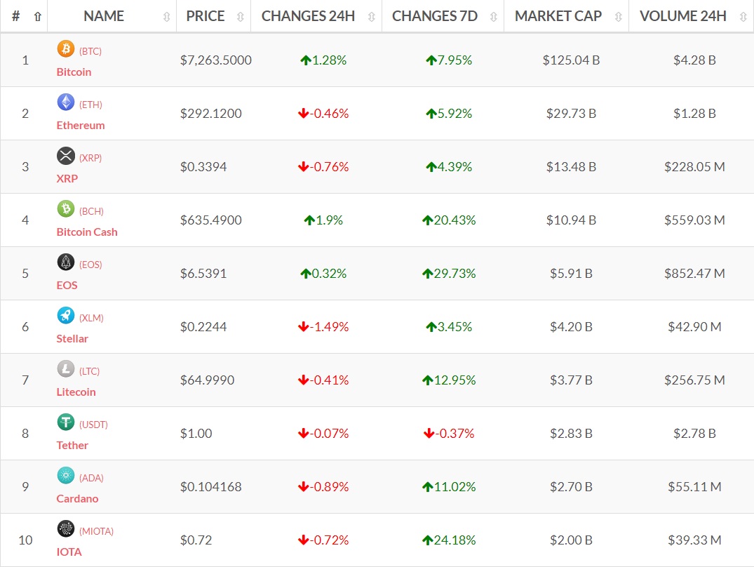Sort by CHANGES 24H sort arrows
Screen dimensions: 754x567
click(x=372, y=17)
